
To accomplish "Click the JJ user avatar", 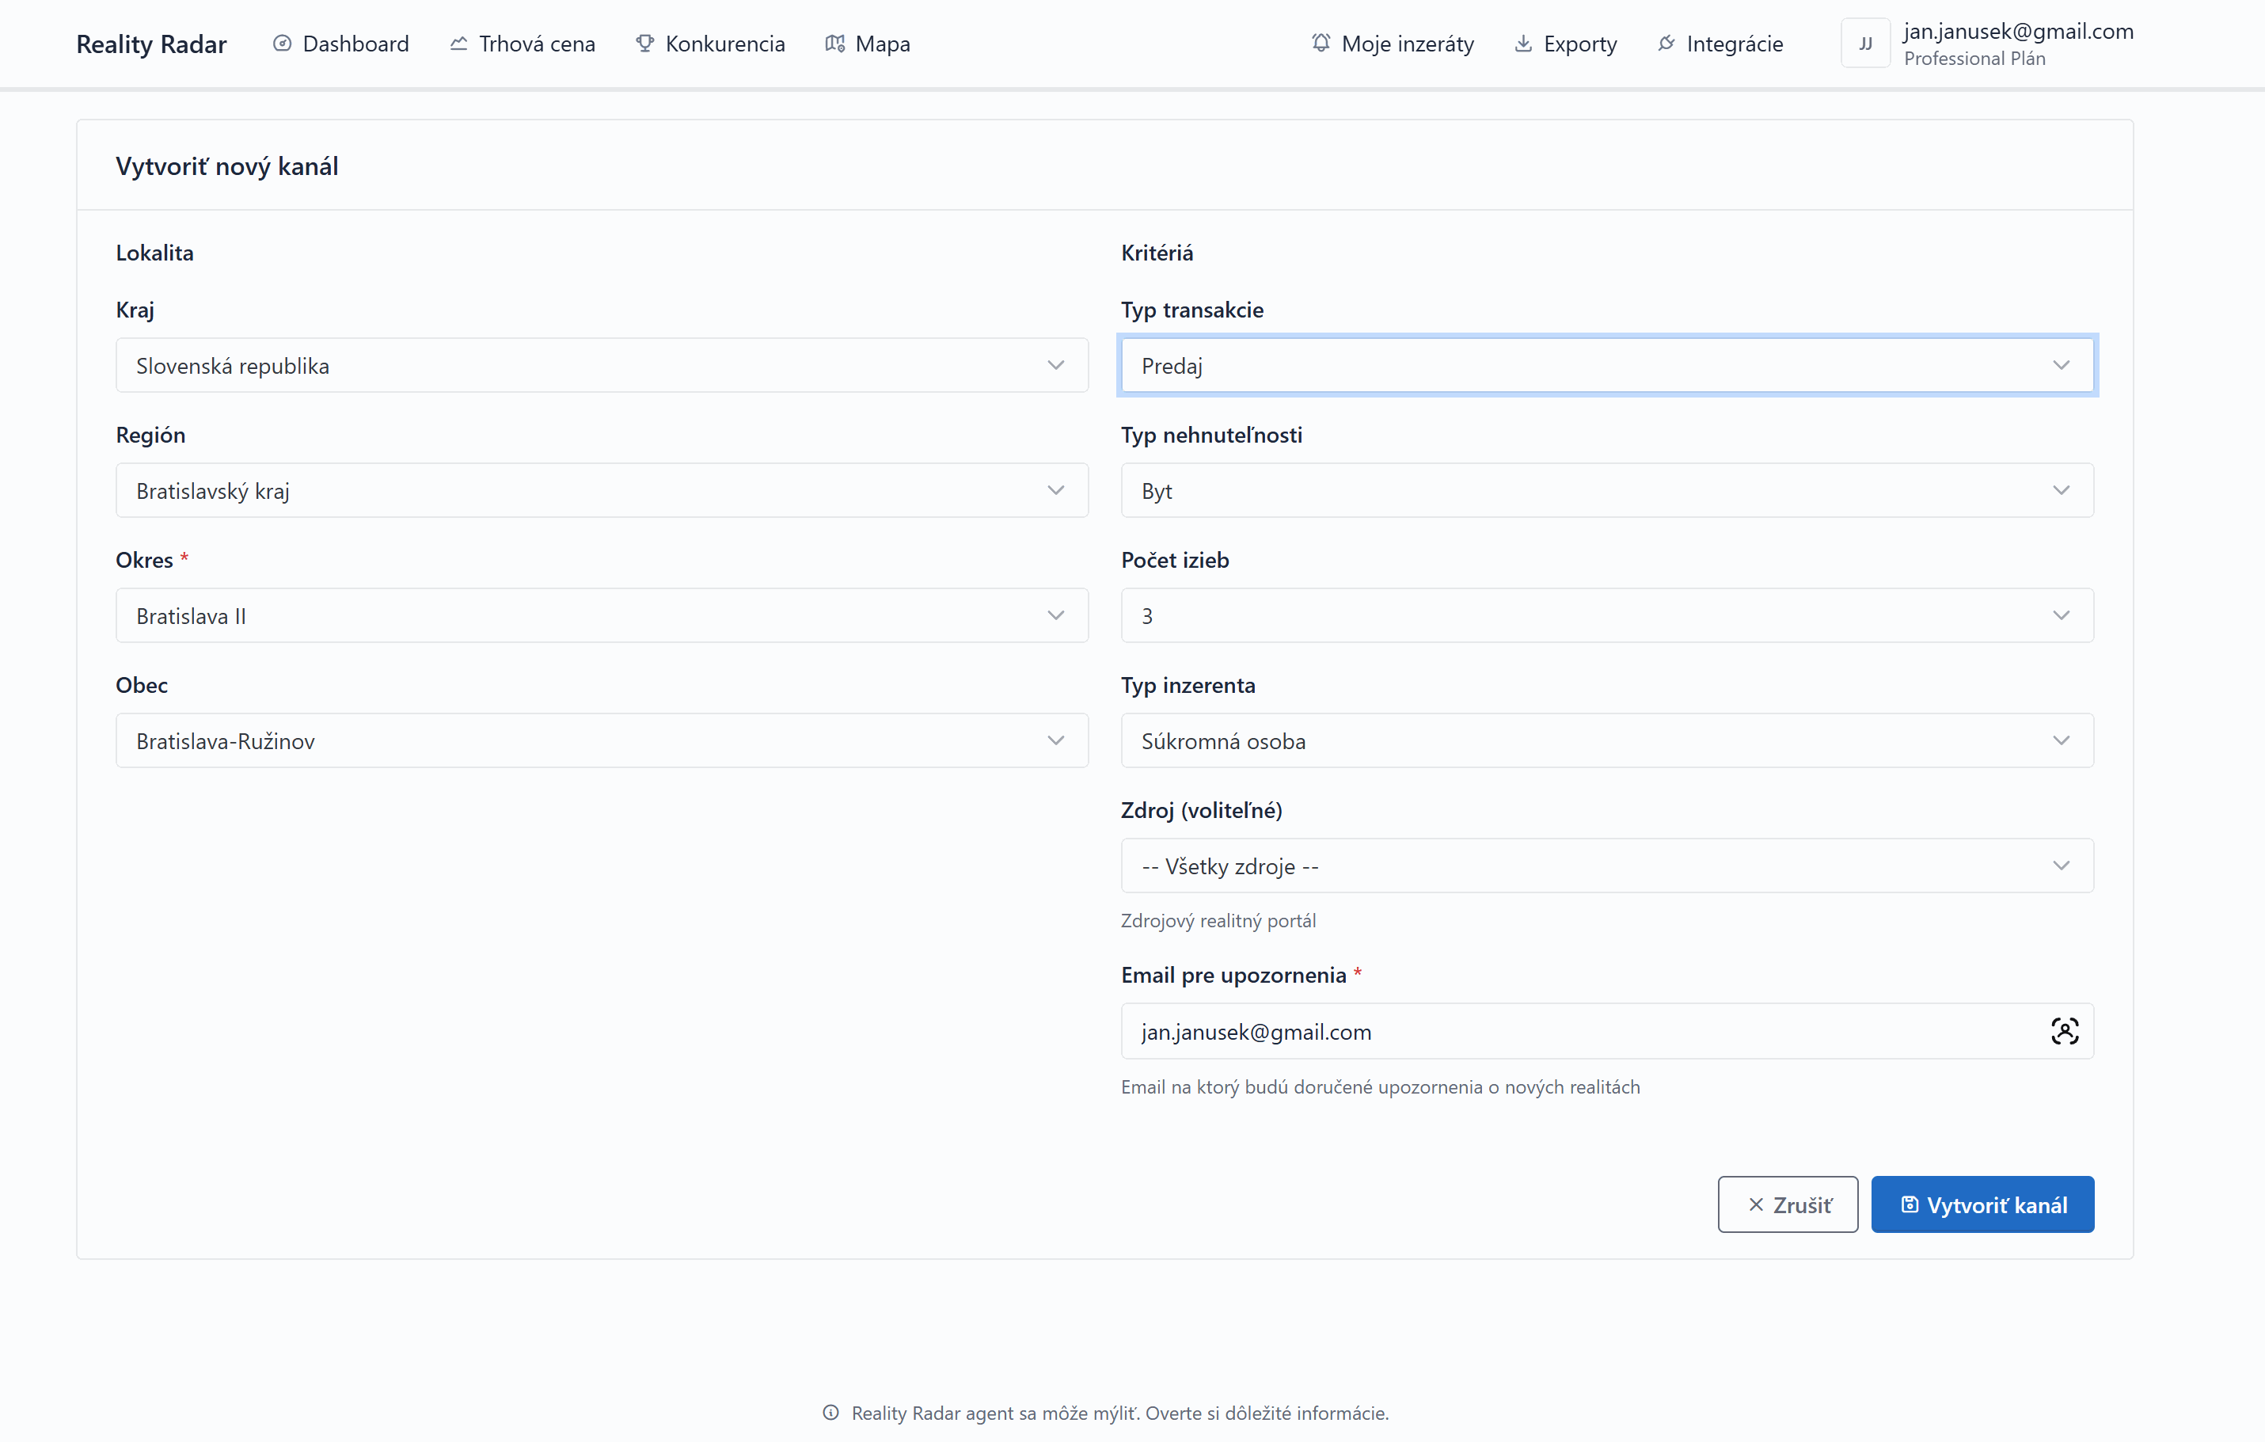I will pyautogui.click(x=1864, y=44).
